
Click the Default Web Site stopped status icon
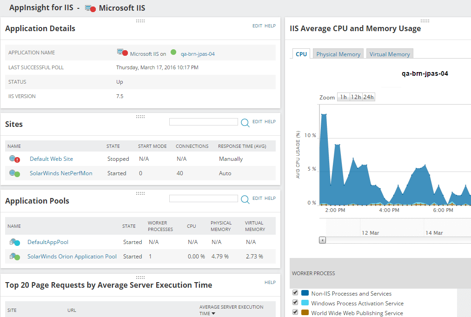14,159
